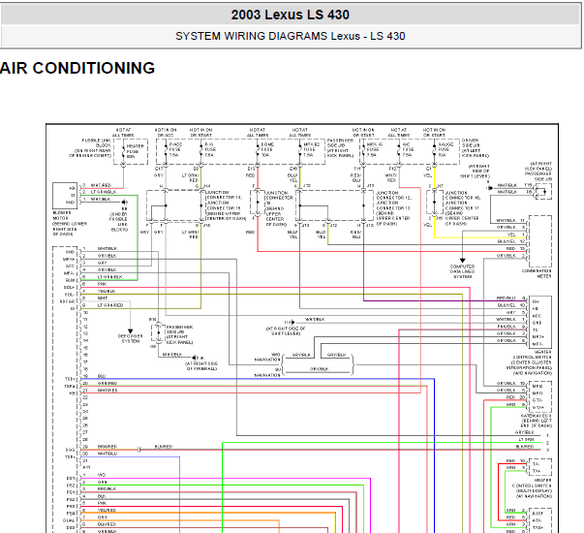Click the 'W/O NAVIGATION' label

pos(267,357)
